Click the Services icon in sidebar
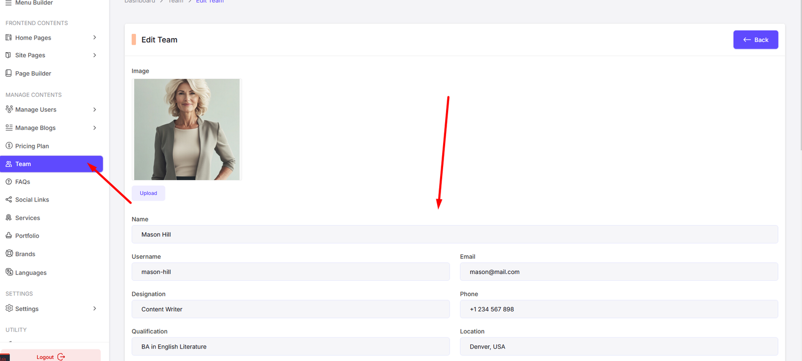Image resolution: width=802 pixels, height=361 pixels. point(9,218)
